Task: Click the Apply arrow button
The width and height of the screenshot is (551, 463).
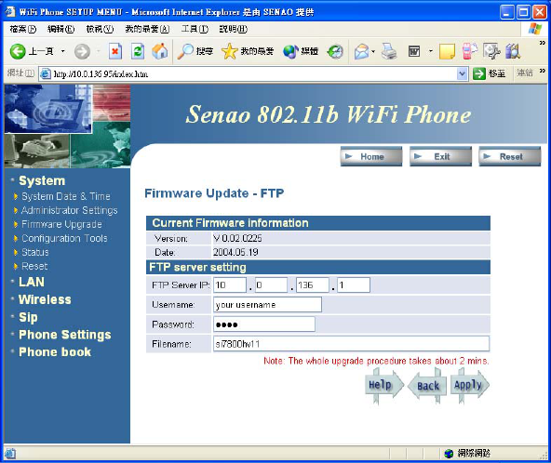Action: pyautogui.click(x=469, y=385)
